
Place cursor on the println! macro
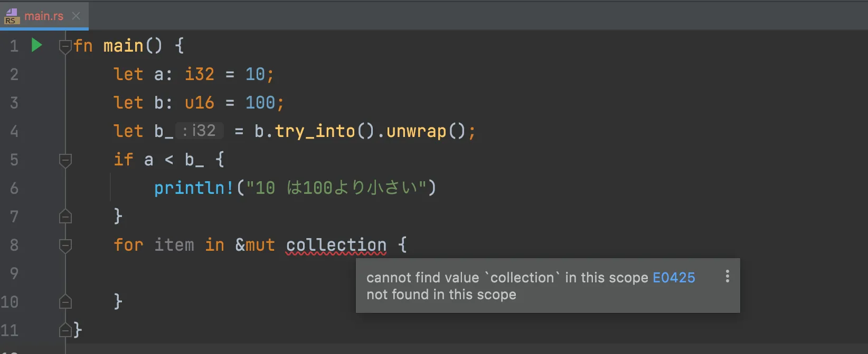point(193,188)
